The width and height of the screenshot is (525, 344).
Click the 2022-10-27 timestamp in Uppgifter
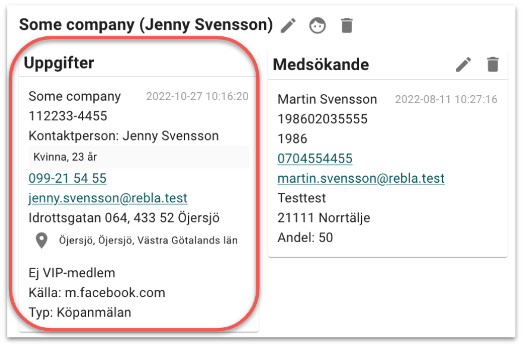[x=197, y=96]
